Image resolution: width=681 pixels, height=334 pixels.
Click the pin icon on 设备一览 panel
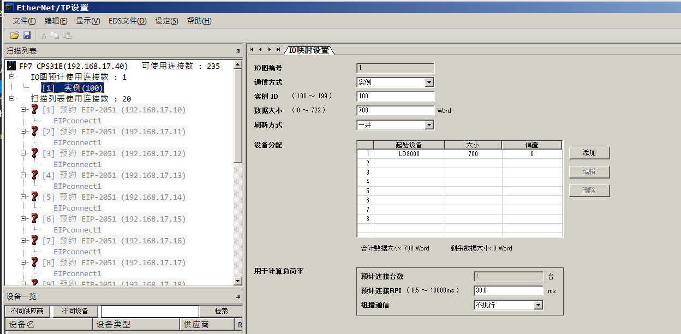[x=238, y=296]
